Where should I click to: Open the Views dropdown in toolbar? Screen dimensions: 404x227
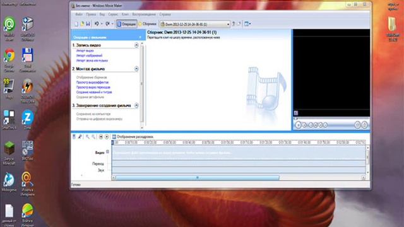tap(247, 24)
